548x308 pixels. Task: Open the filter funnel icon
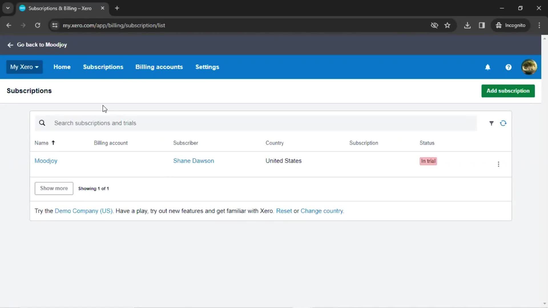coord(491,123)
